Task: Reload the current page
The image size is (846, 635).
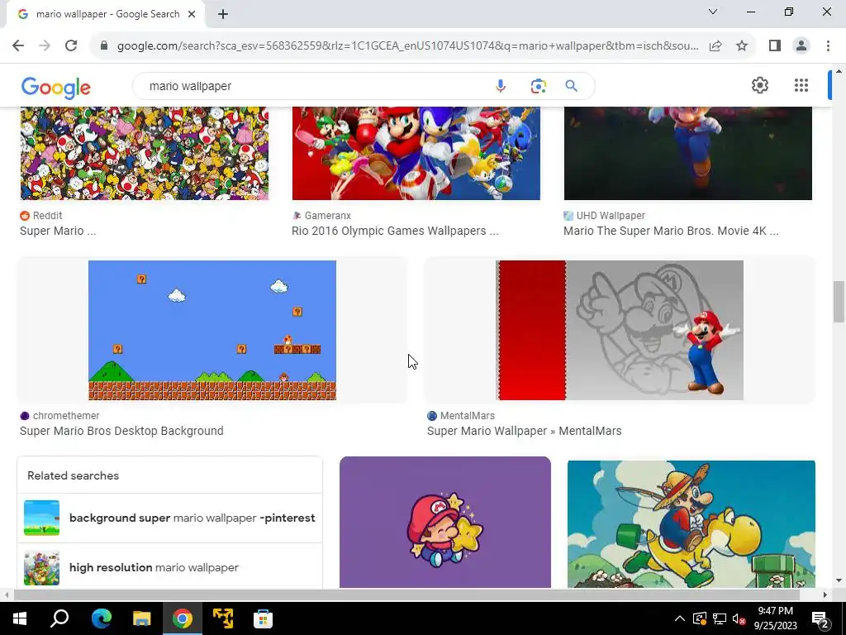Action: [x=71, y=46]
